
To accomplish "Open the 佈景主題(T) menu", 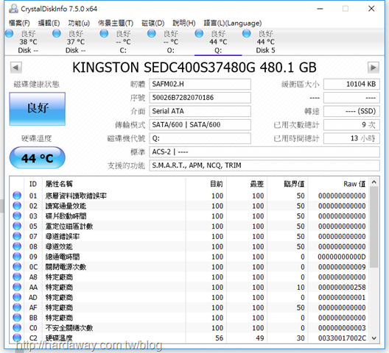I will tap(116, 24).
